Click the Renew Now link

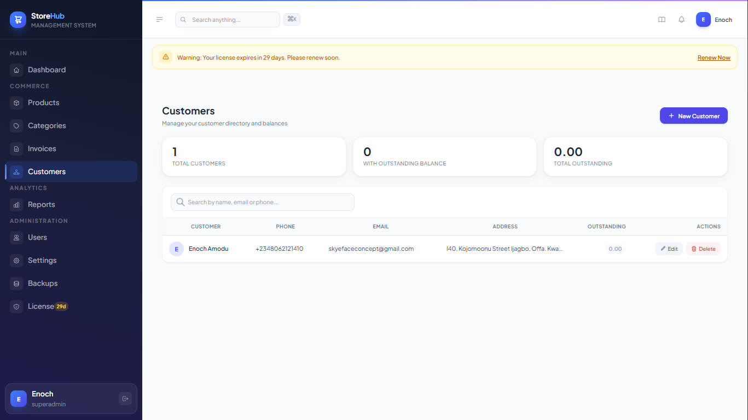[714, 57]
